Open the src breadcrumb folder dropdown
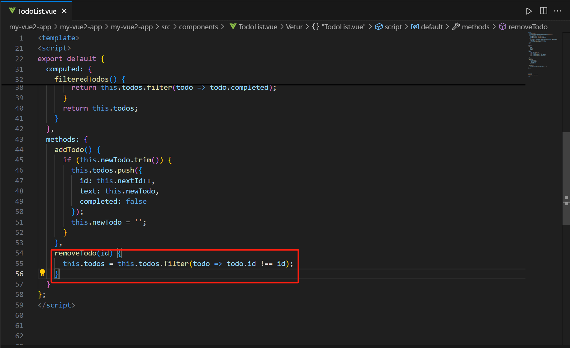The width and height of the screenshot is (570, 348). point(166,27)
